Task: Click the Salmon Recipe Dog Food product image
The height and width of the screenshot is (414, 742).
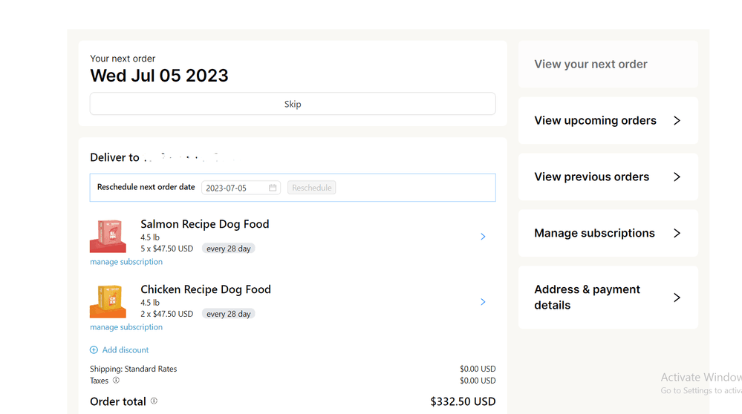Action: point(108,236)
